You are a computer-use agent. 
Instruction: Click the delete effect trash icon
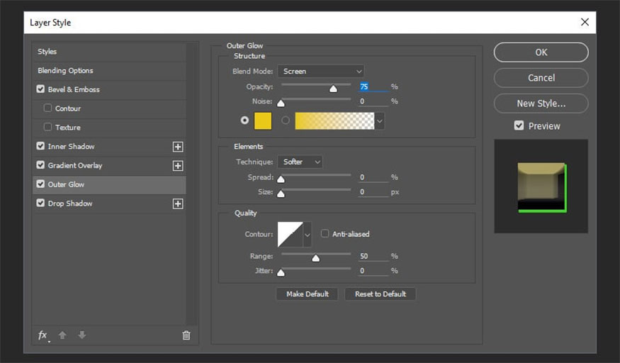(186, 335)
